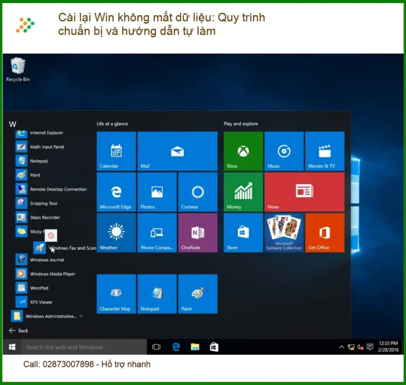Open the News tile
406x385 pixels.
(x=304, y=192)
